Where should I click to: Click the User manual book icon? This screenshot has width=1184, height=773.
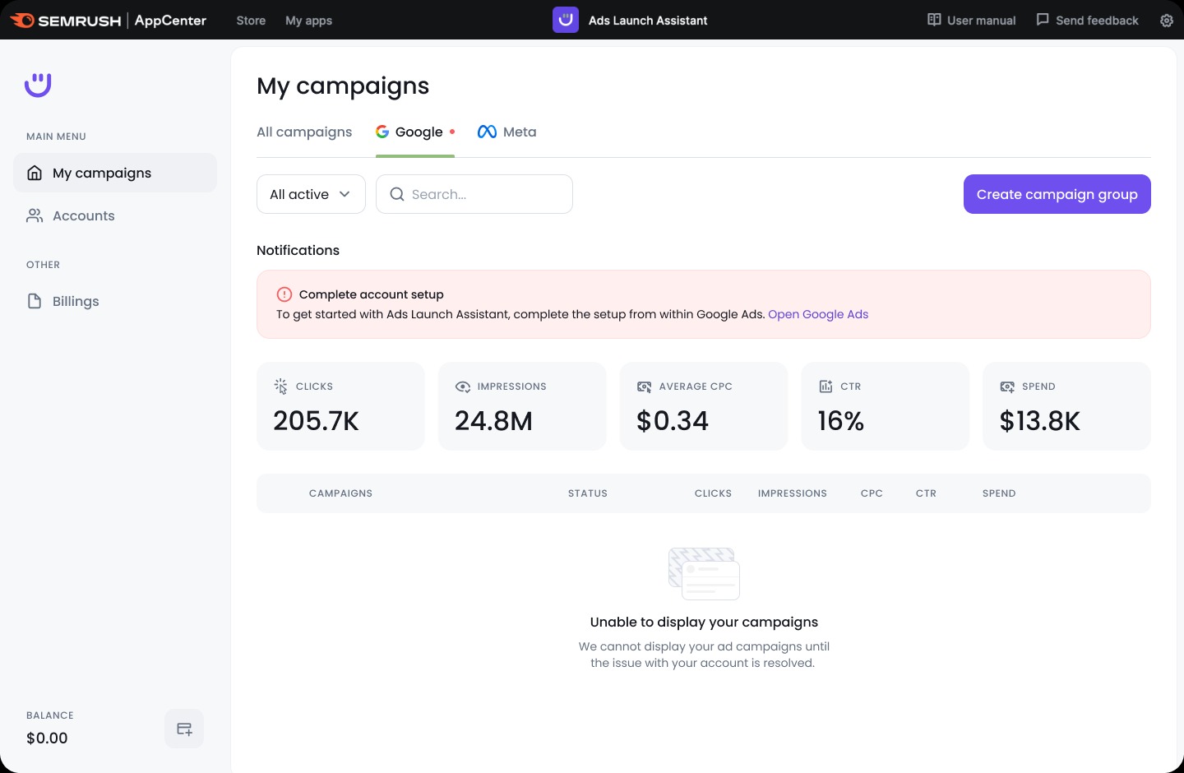pos(934,20)
